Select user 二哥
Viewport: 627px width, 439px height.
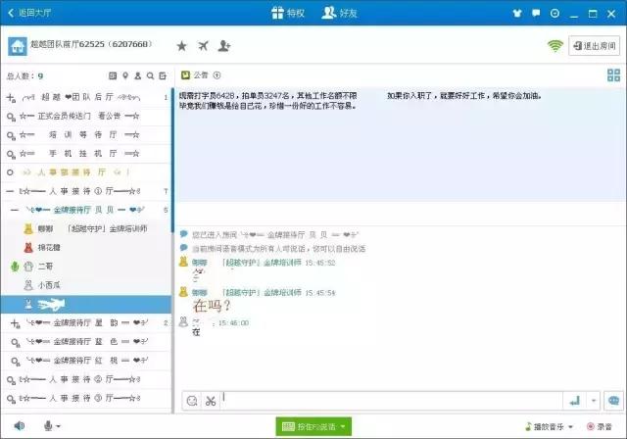click(x=85, y=267)
